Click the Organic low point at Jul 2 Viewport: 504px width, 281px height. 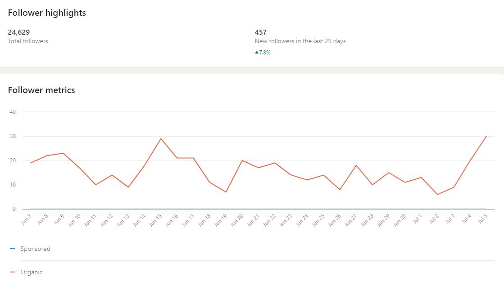(x=437, y=194)
